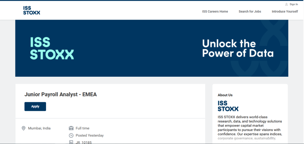The image size is (304, 144).
Task: Click the About Us heading
Action: point(225,95)
